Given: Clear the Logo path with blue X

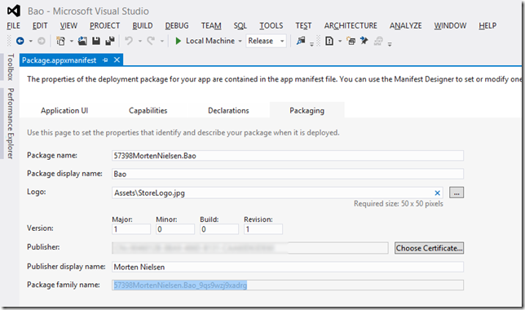Looking at the screenshot, I should pyautogui.click(x=437, y=193).
